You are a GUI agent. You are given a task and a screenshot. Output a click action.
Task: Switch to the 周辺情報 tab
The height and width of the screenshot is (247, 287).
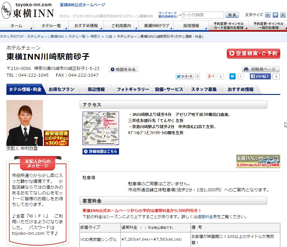(x=96, y=89)
